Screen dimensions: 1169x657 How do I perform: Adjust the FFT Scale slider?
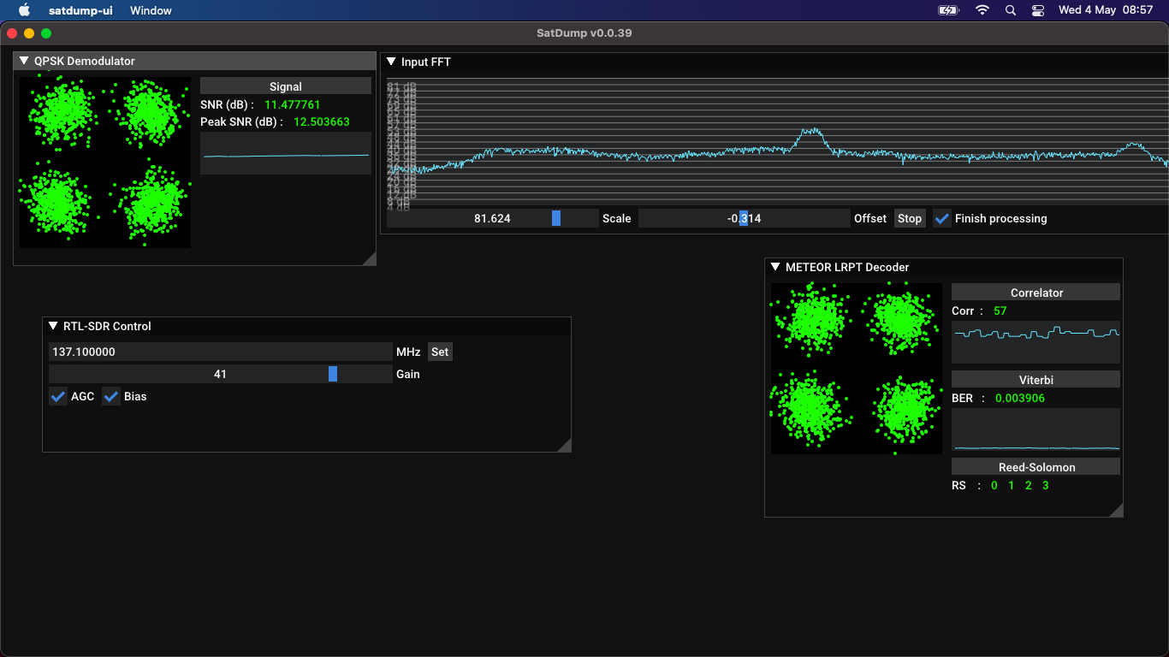[492, 218]
